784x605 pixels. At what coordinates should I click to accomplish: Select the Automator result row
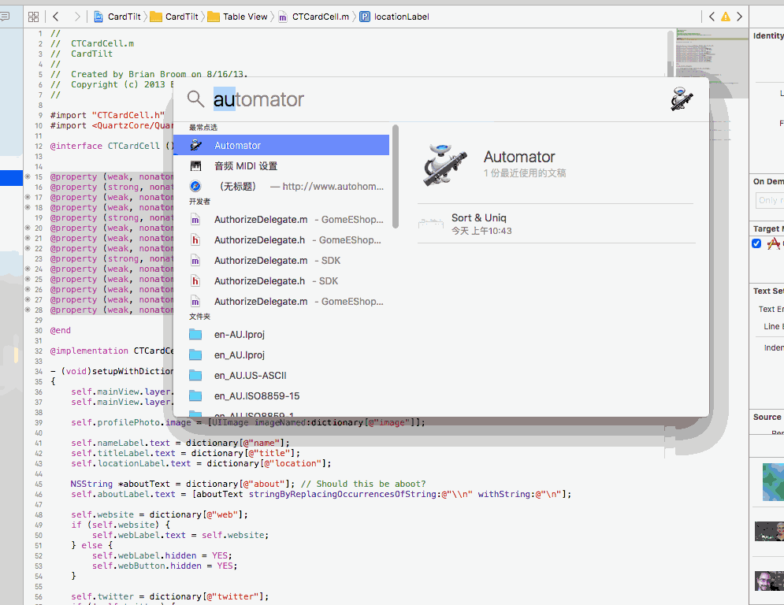[x=281, y=145]
